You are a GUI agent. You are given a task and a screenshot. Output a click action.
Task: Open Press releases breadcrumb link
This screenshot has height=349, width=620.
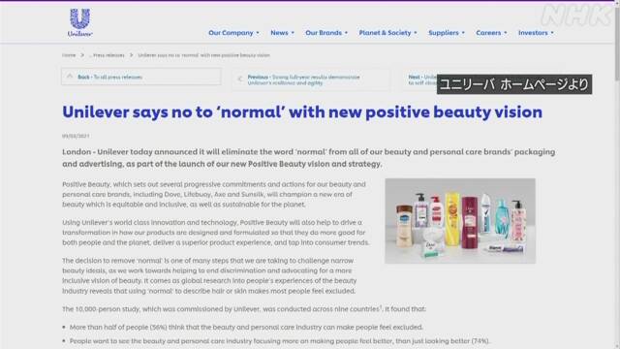(108, 55)
